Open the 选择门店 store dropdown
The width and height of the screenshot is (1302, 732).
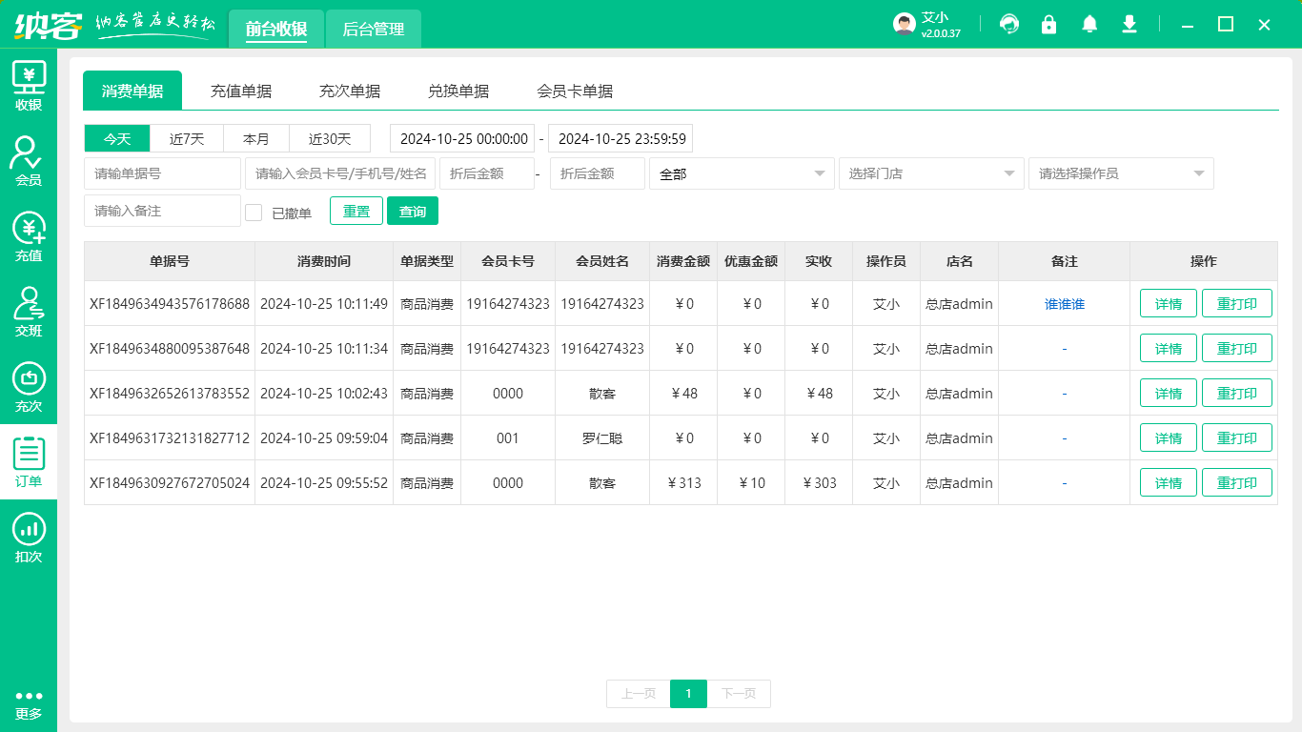931,173
